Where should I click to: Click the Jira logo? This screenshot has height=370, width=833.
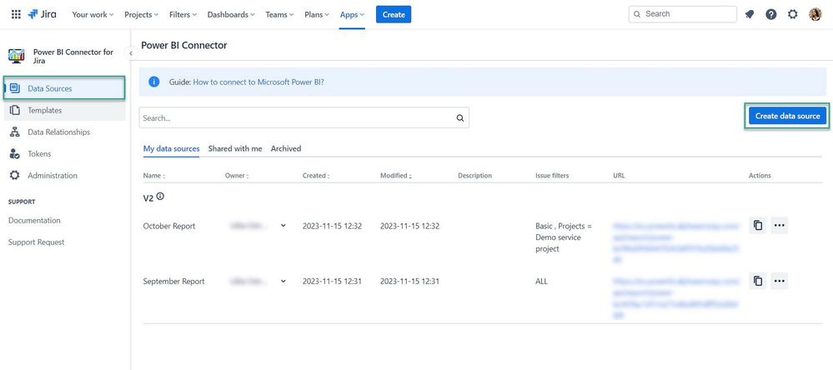pos(42,14)
